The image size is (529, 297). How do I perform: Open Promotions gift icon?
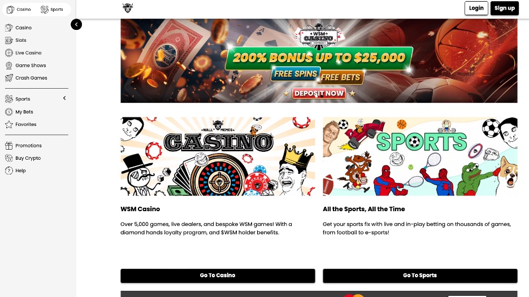[9, 146]
